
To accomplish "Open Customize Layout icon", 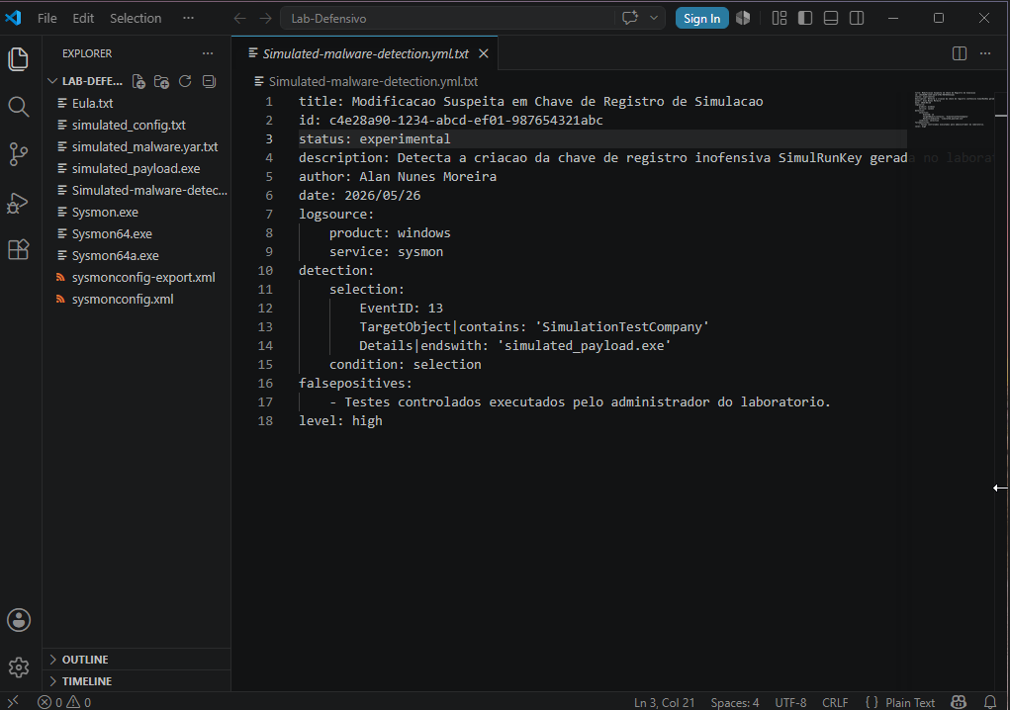I will click(780, 18).
